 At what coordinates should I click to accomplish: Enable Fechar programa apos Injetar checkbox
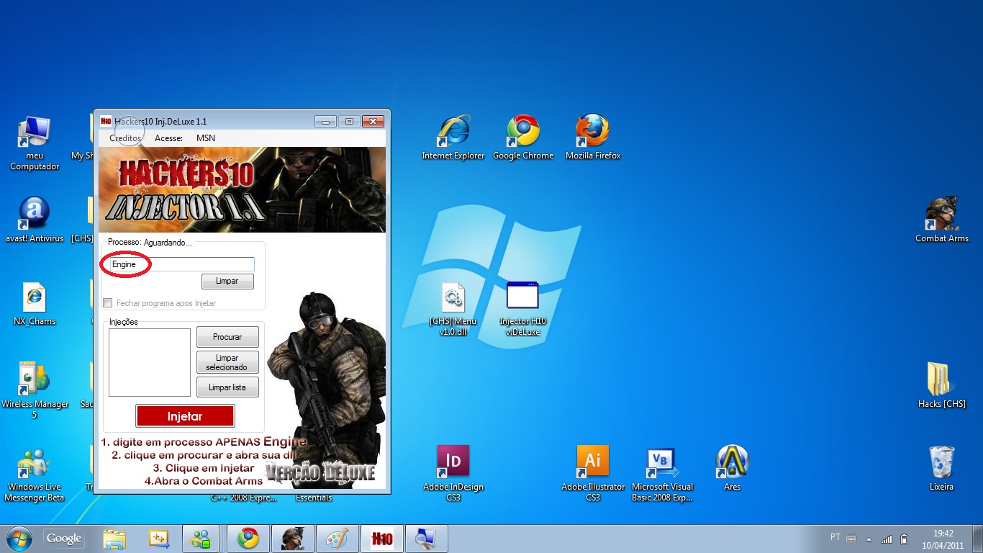pos(108,303)
